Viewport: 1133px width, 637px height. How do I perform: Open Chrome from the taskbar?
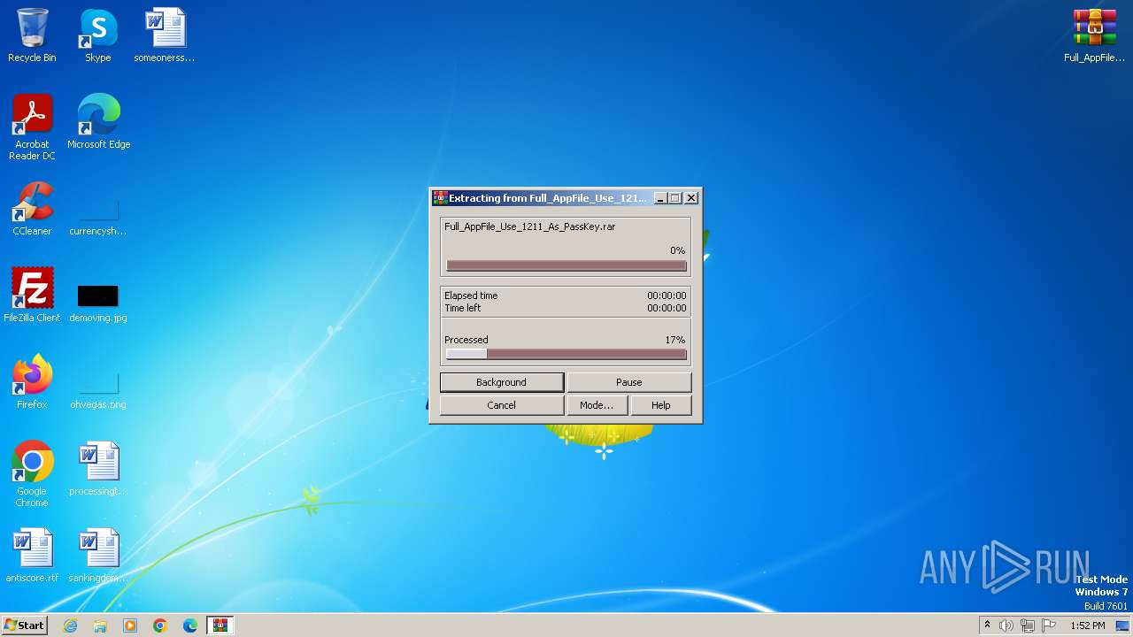point(160,625)
